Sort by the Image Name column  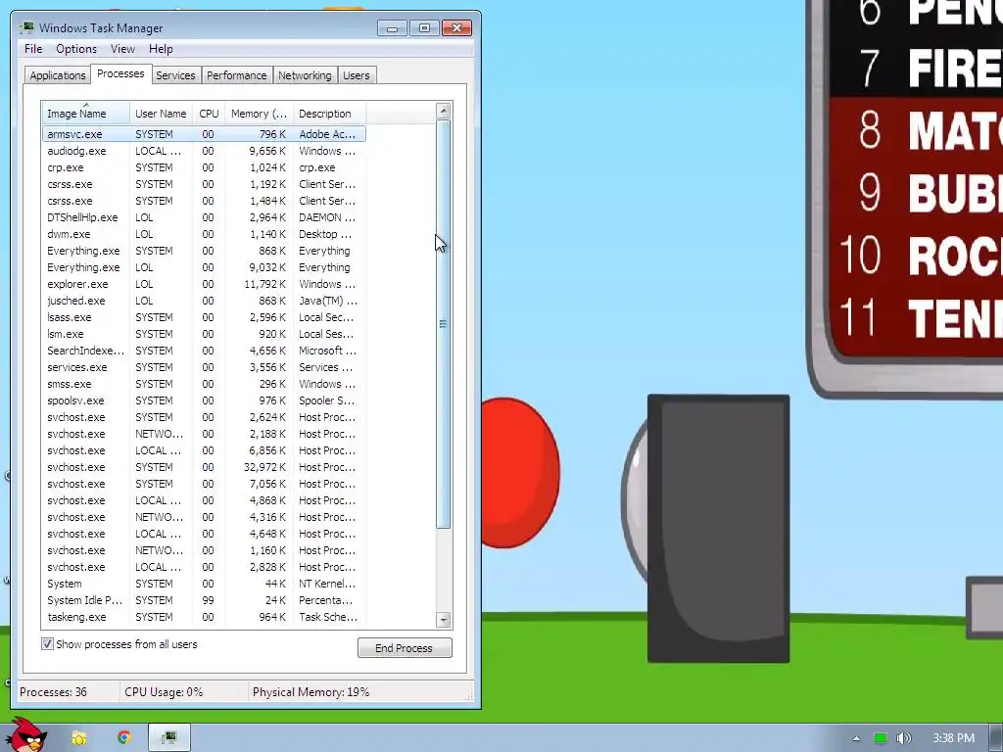[x=86, y=114]
